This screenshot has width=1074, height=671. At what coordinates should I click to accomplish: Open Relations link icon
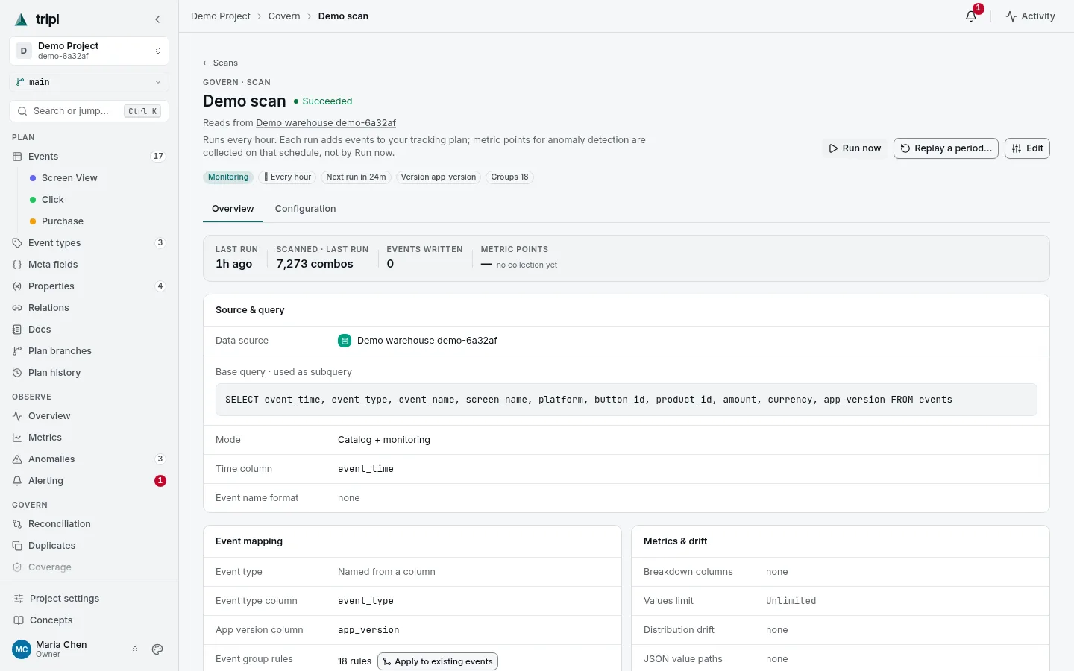coord(17,308)
